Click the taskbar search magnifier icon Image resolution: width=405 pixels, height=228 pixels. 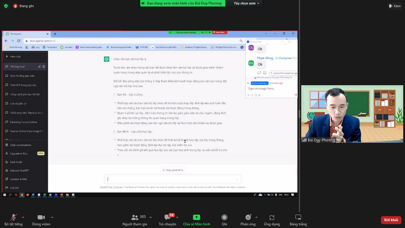click(x=10, y=195)
